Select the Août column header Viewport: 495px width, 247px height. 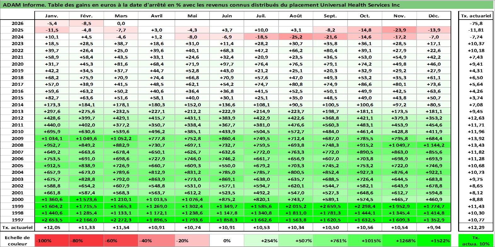[x=296, y=16]
